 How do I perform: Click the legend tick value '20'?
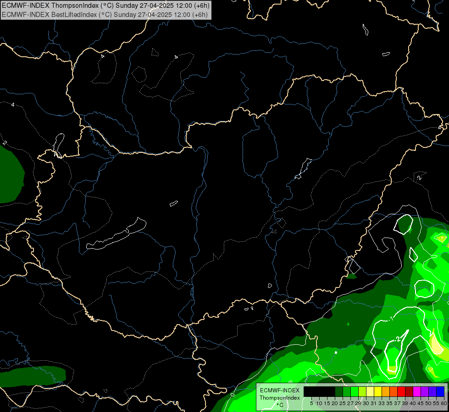(335, 403)
